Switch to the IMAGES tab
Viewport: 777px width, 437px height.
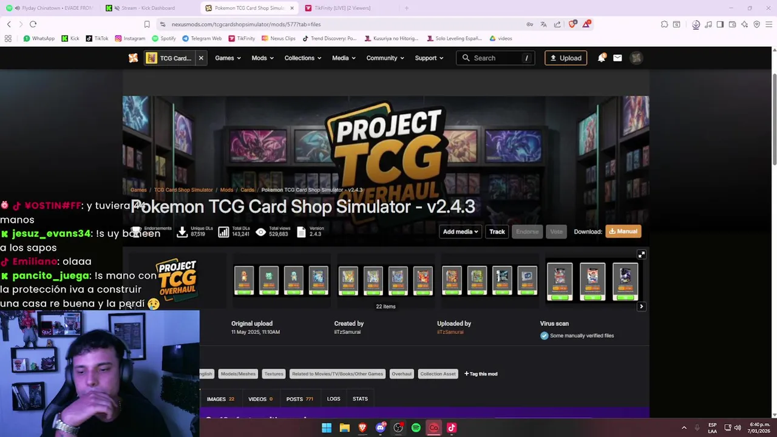coord(220,399)
